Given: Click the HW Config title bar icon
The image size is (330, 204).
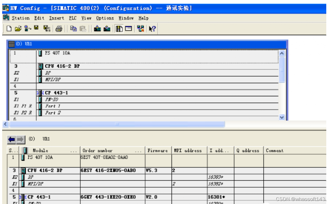Looking at the screenshot, I should tap(6, 8).
